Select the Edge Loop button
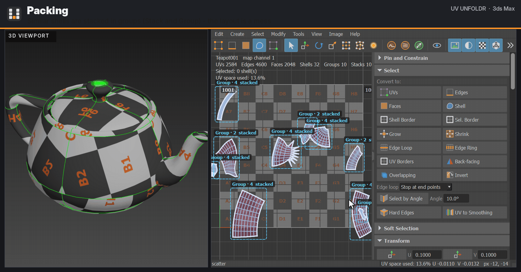The image size is (521, 272). (409, 148)
